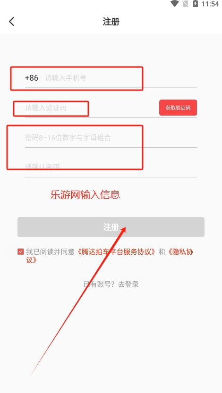
Task: Focus the 请输入验证码 verification code field
Action: [x=90, y=108]
